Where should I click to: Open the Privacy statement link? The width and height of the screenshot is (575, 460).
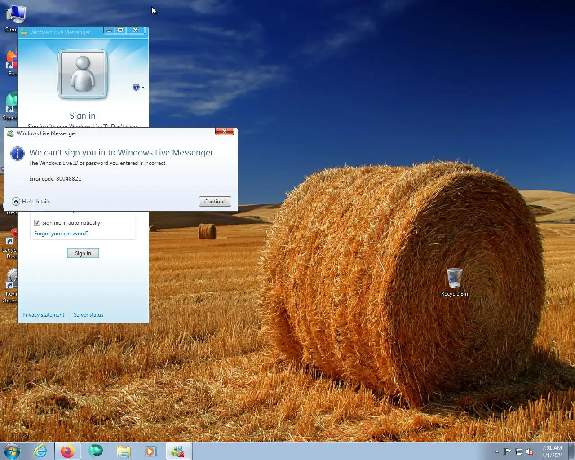coord(44,315)
